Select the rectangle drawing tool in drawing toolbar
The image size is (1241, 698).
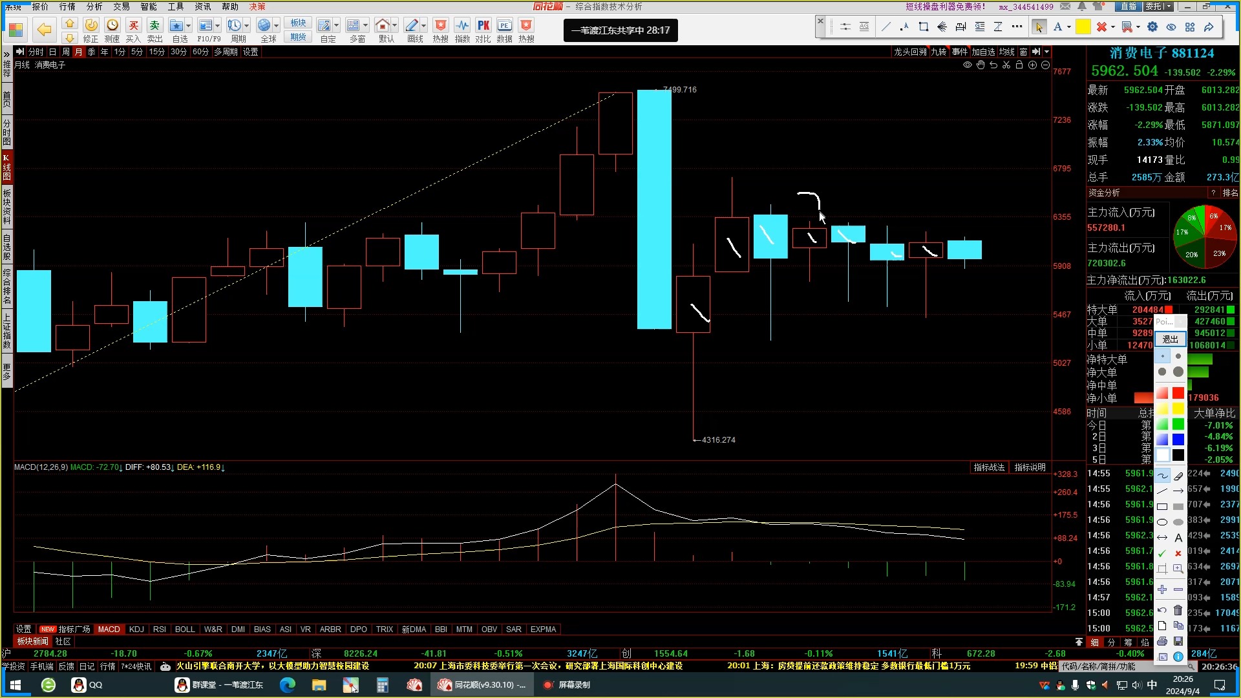(x=923, y=26)
